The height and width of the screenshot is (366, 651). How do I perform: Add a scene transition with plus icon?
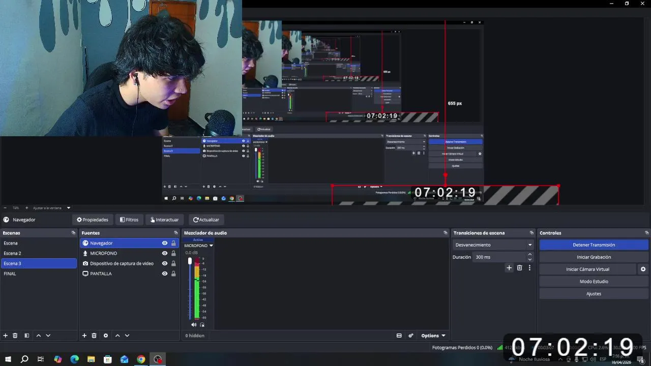[x=509, y=268]
